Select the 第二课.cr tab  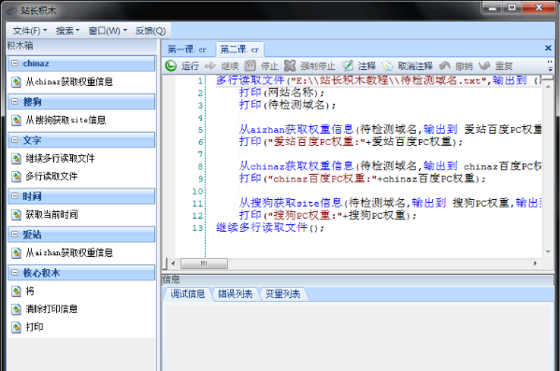click(x=239, y=50)
